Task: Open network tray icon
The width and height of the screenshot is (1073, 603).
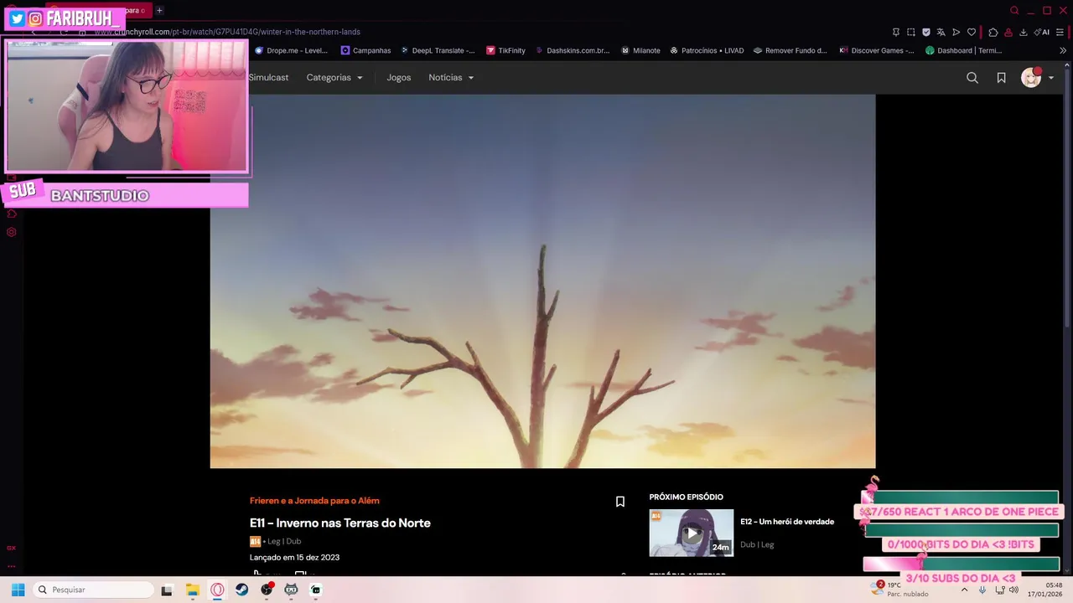Action: coord(1001,590)
